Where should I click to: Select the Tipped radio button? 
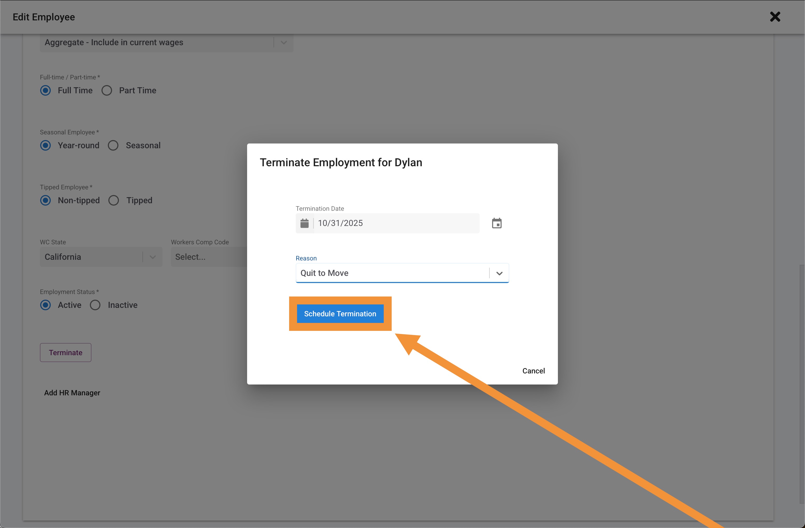click(114, 200)
